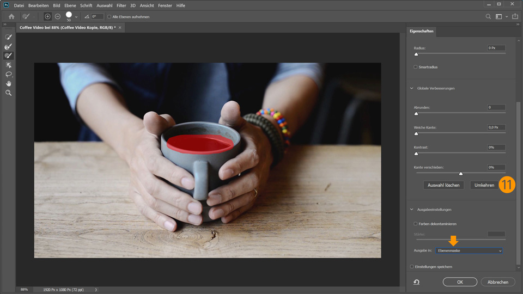Enable Farben dekontaminieren checkbox
The height and width of the screenshot is (294, 523).
pos(416,224)
